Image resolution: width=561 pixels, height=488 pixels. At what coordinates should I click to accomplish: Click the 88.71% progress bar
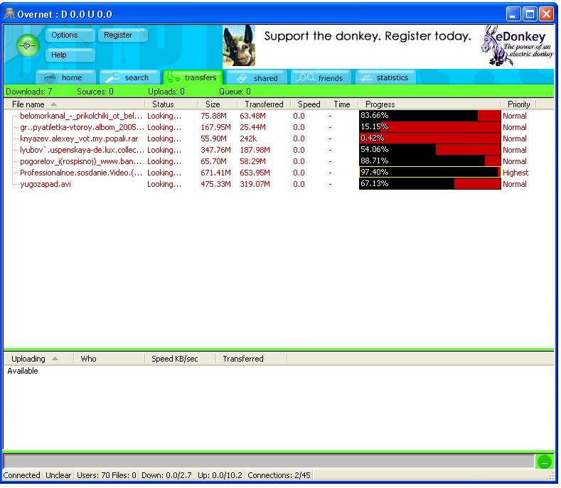pos(429,161)
